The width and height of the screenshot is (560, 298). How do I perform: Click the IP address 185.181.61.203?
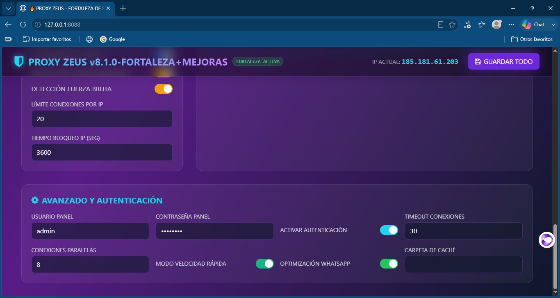point(430,62)
